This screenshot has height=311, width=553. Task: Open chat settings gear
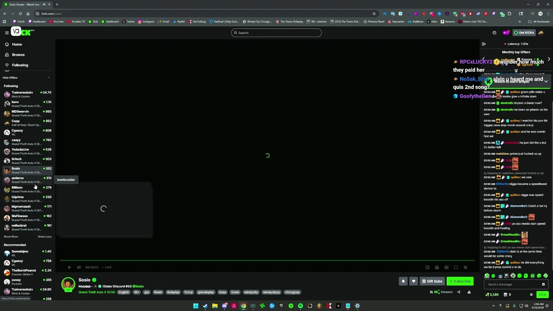click(531, 295)
